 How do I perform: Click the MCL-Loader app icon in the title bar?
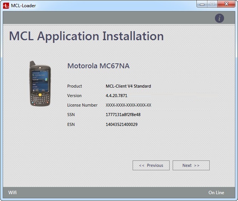point(6,5)
